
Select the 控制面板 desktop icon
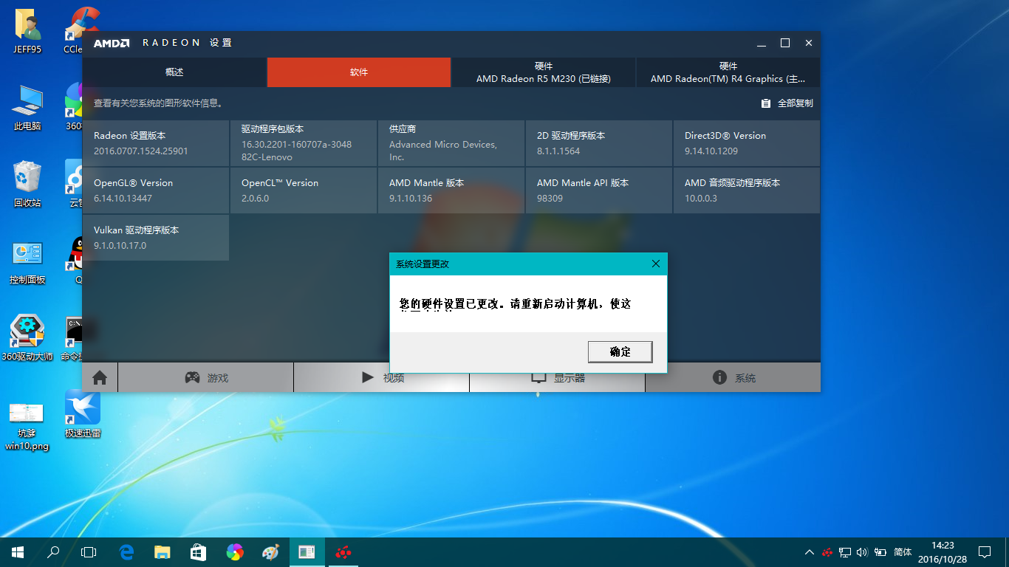(x=27, y=262)
